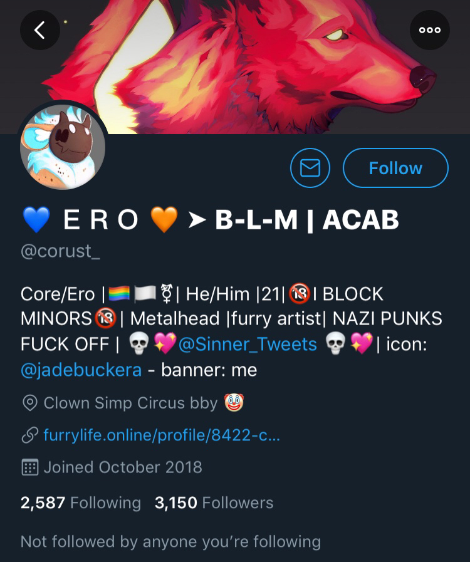
Task: Tap the calendar icon beside join date
Action: [30, 467]
